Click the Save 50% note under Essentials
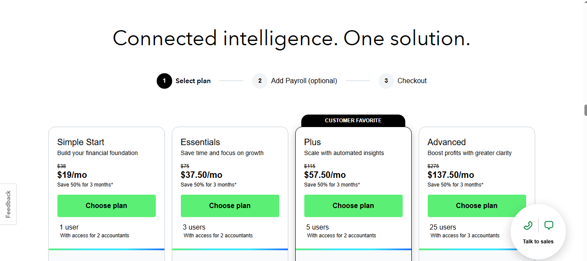 208,184
